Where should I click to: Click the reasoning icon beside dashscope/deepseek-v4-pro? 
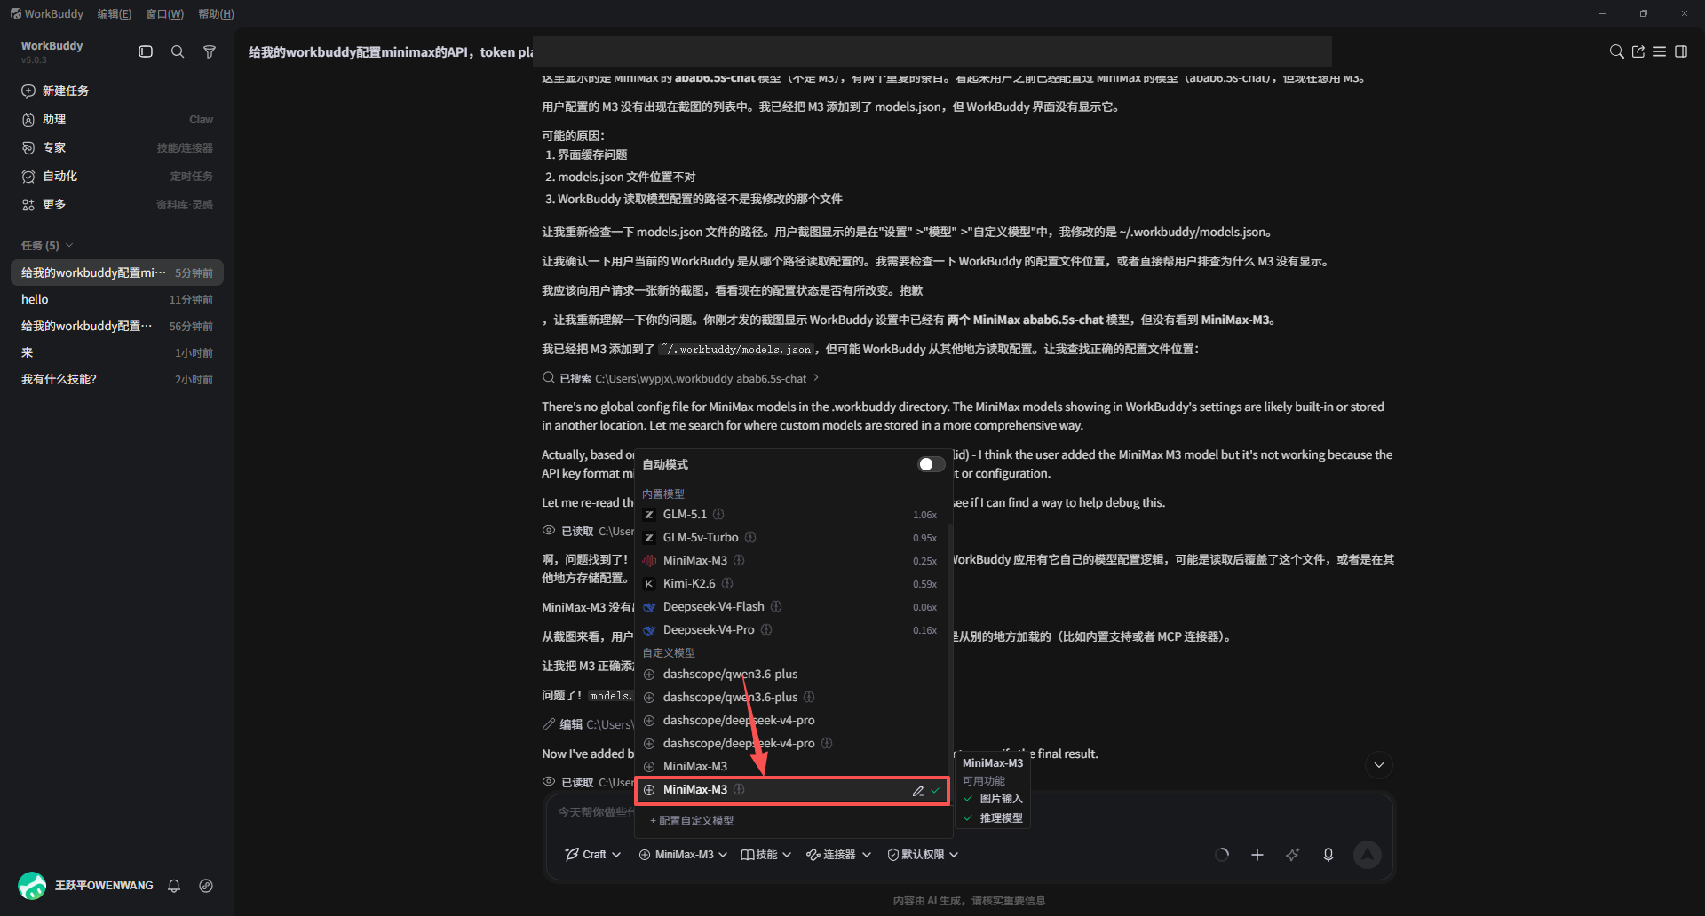pyautogui.click(x=827, y=744)
